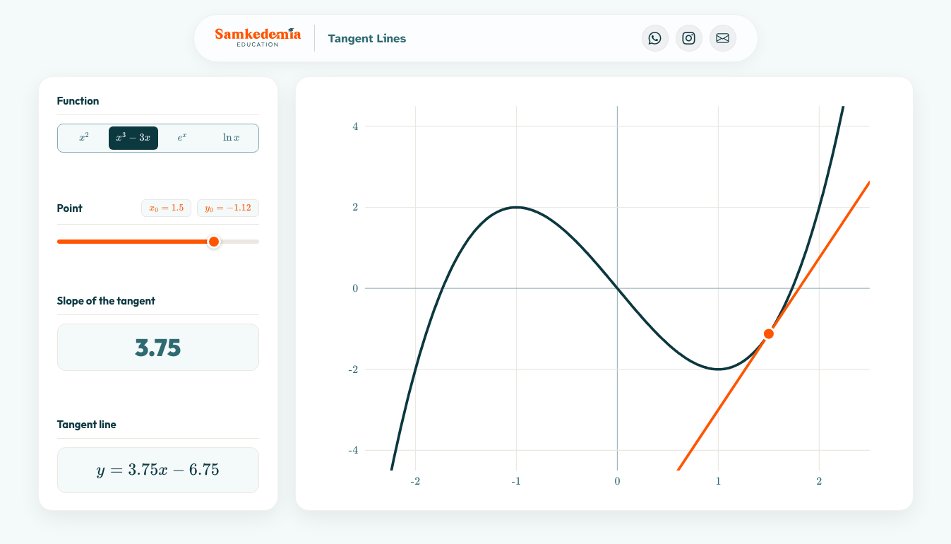The width and height of the screenshot is (951, 544).
Task: Click the y-axis label -4
Action: (354, 450)
